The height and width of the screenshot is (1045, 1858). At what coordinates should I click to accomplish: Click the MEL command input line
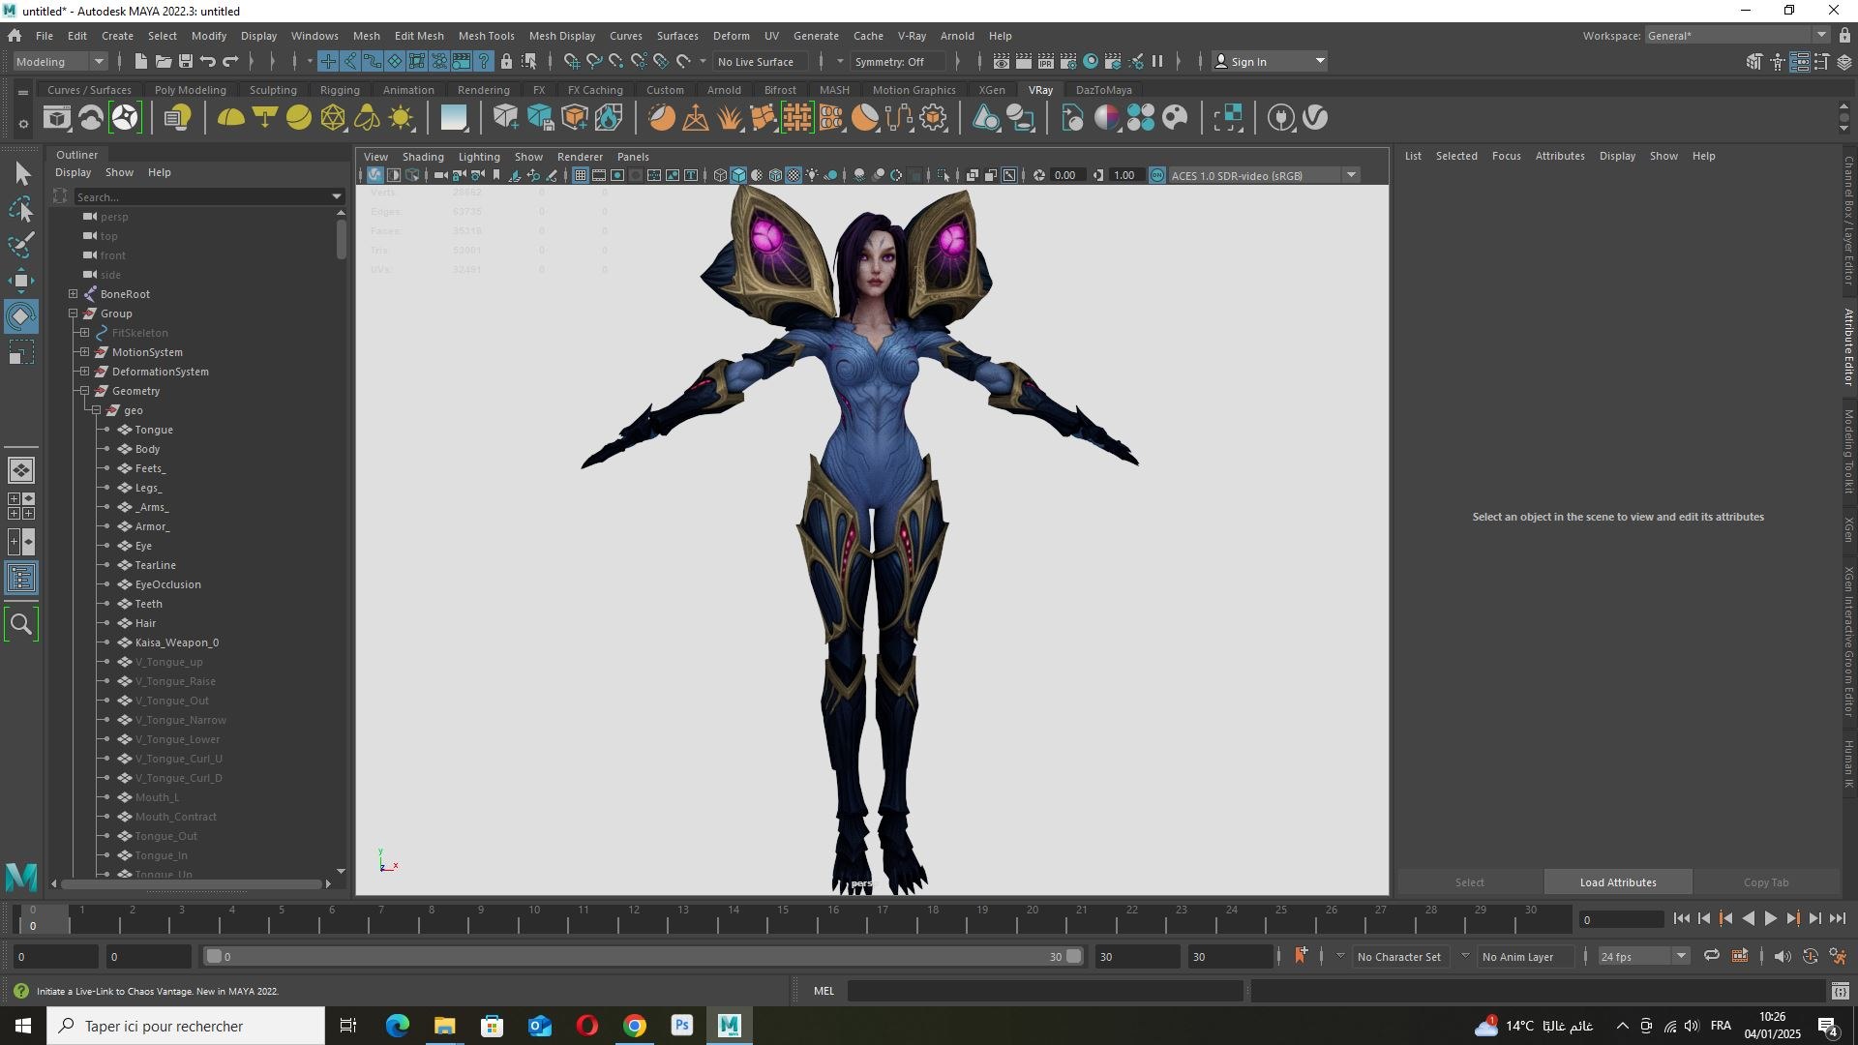(x=1045, y=991)
